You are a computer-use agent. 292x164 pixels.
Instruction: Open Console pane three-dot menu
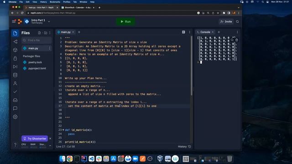pyautogui.click(x=237, y=32)
